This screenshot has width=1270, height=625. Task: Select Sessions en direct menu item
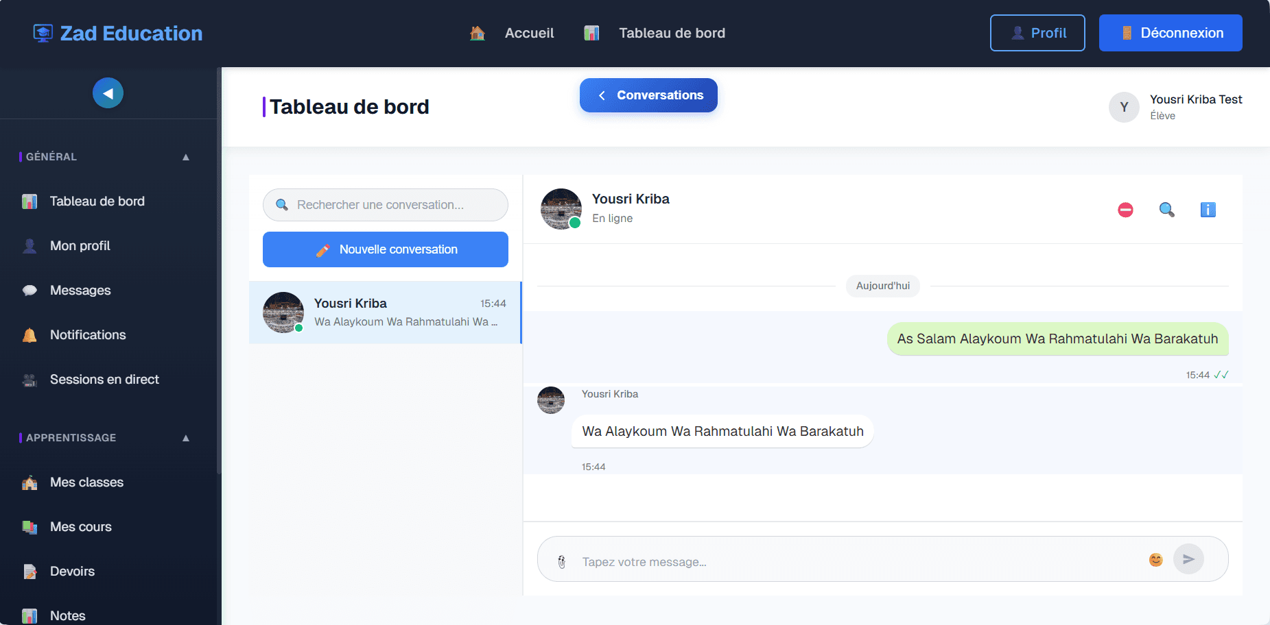(104, 380)
